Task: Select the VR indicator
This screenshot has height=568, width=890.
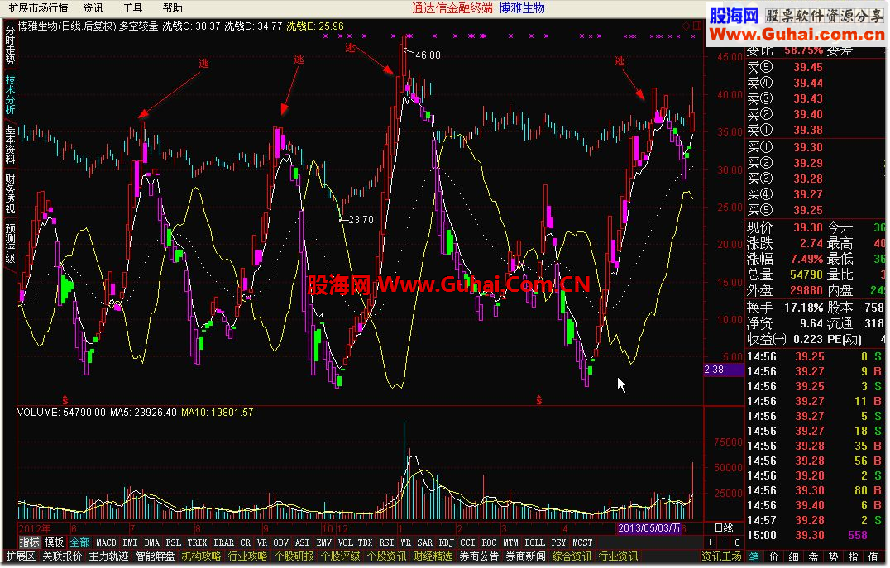Action: pyautogui.click(x=261, y=542)
